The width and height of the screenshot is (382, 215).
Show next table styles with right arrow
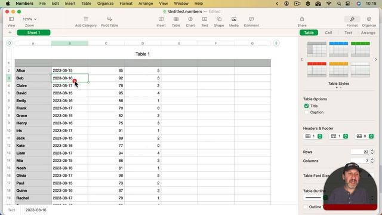click(375, 60)
